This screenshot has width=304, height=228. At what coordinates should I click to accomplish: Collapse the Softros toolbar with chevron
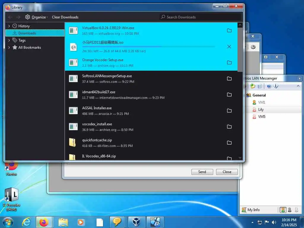click(298, 86)
